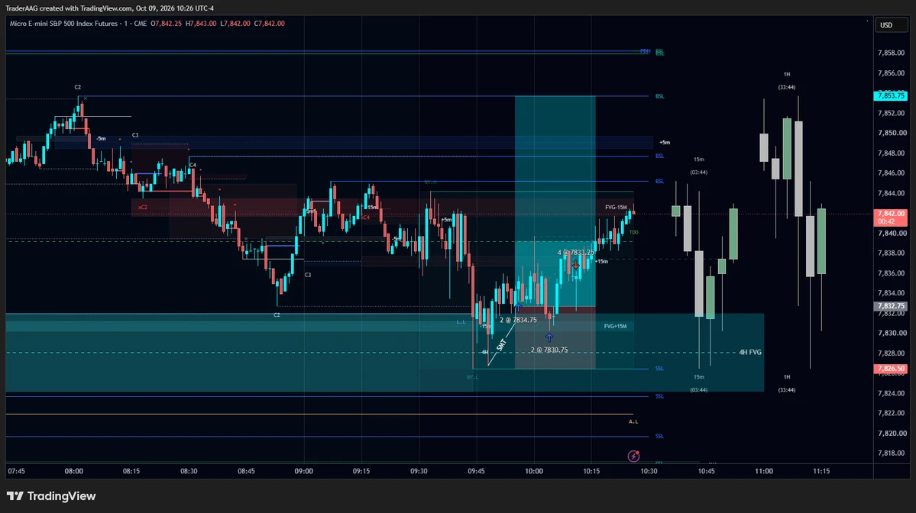Screen dimensions: 916x513
Task: Click the FVG+15M label
Action: click(615, 326)
